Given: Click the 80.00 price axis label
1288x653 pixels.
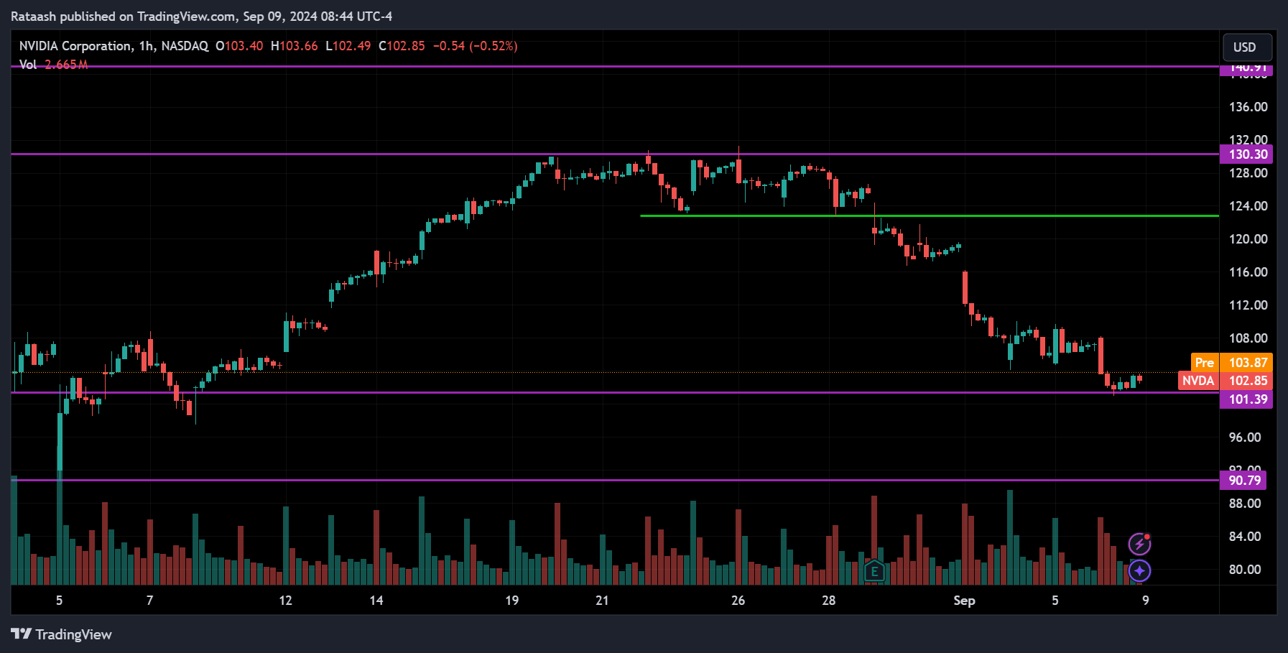Looking at the screenshot, I should coord(1245,570).
